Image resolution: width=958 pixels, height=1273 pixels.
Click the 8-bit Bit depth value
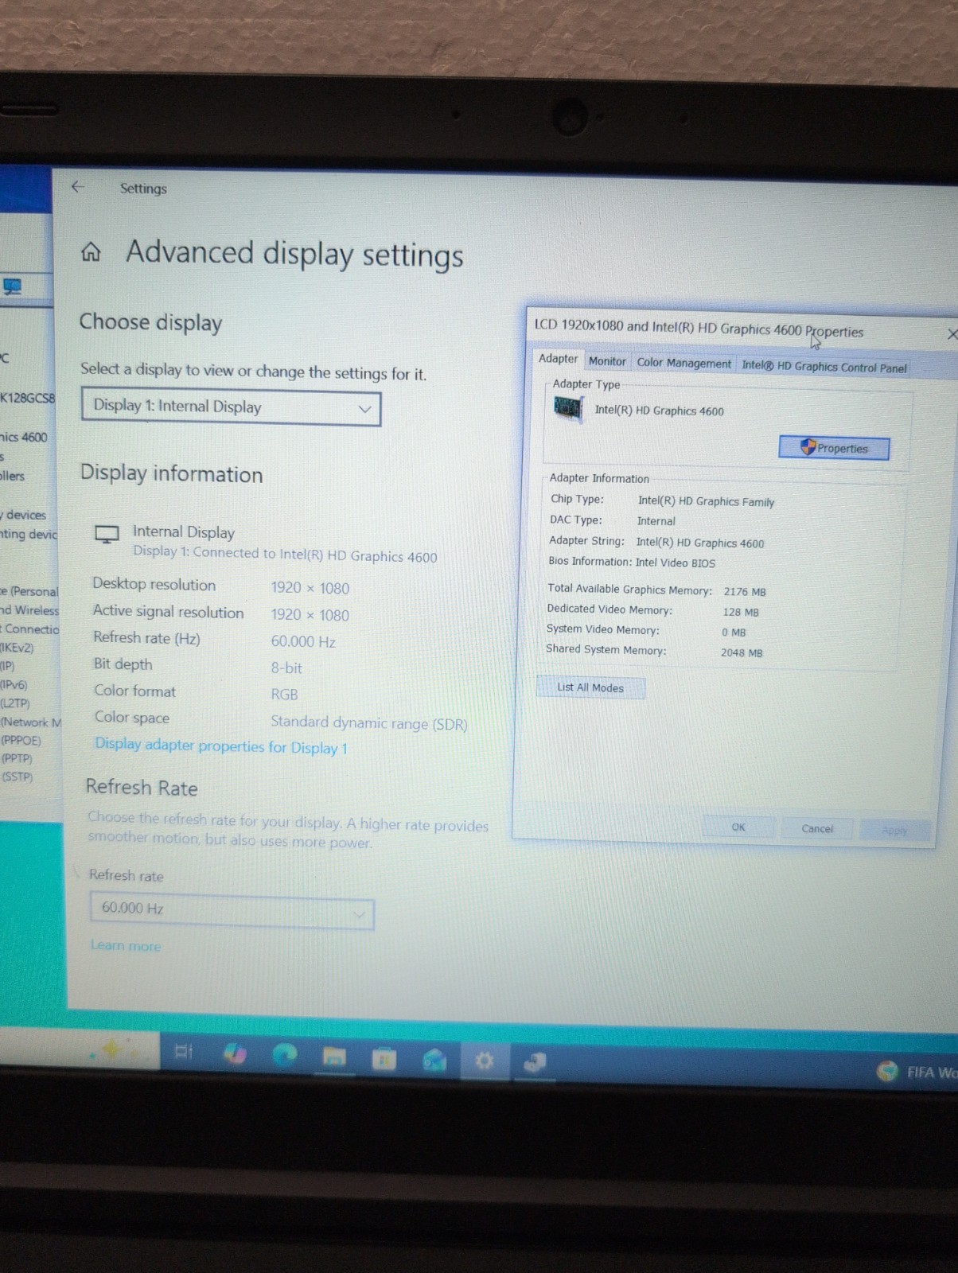pyautogui.click(x=286, y=668)
